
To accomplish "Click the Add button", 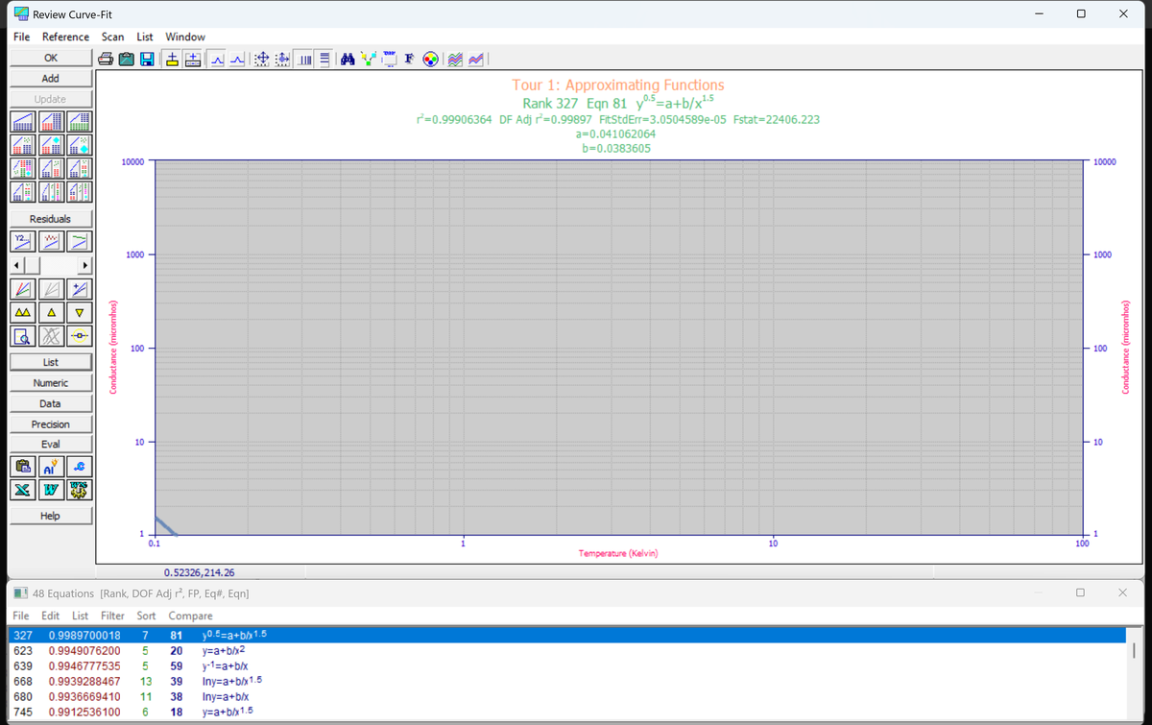I will point(50,79).
